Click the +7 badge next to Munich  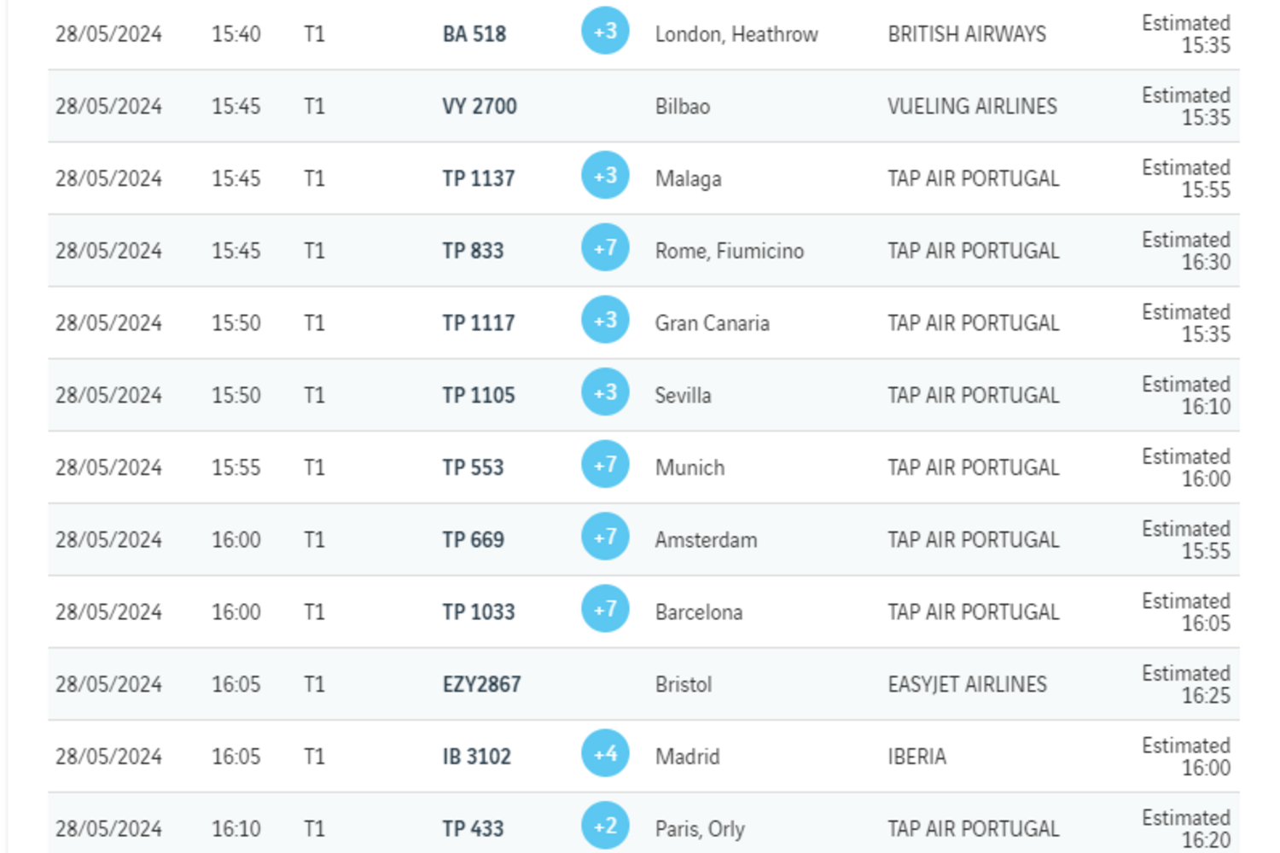coord(605,465)
